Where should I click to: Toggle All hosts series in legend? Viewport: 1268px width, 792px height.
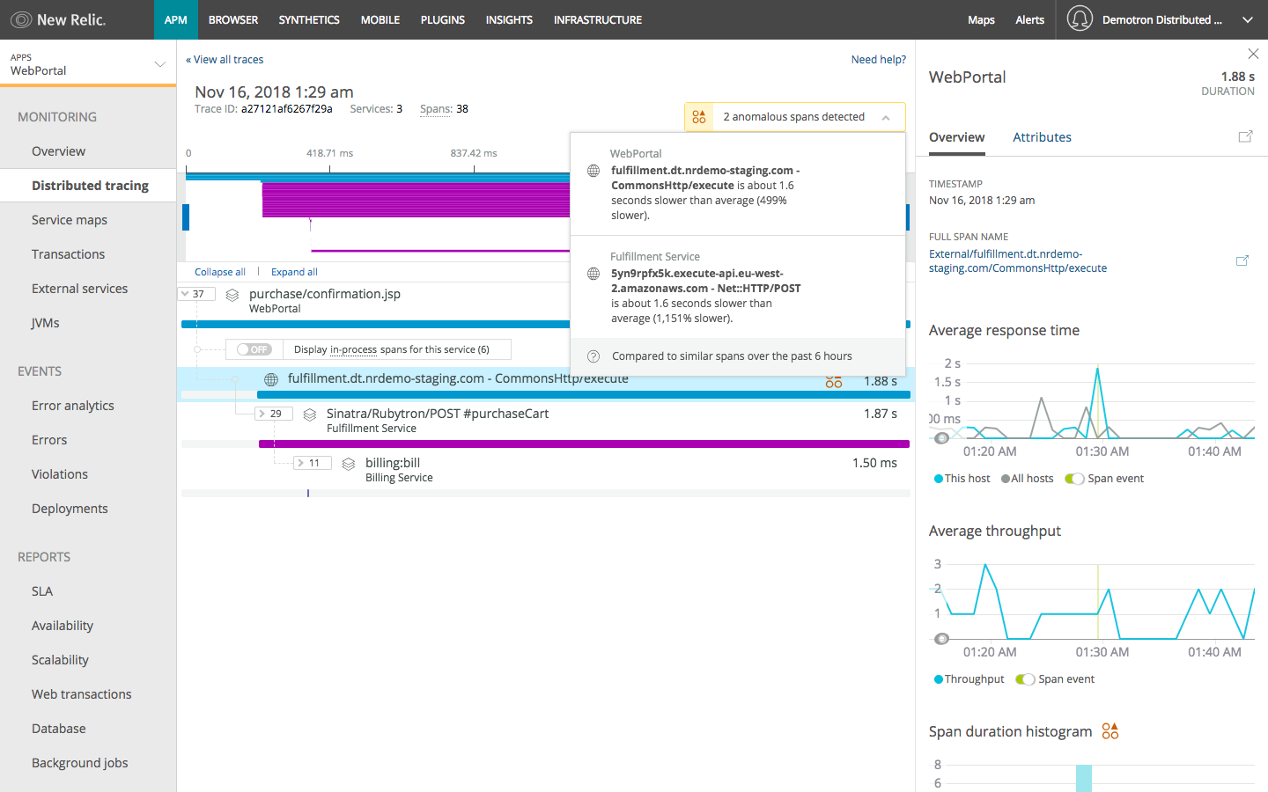(x=1027, y=479)
